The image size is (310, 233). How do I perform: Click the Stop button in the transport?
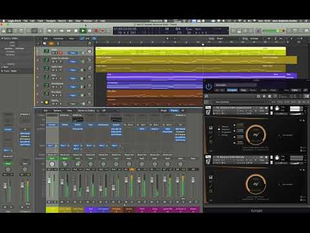tap(76, 30)
